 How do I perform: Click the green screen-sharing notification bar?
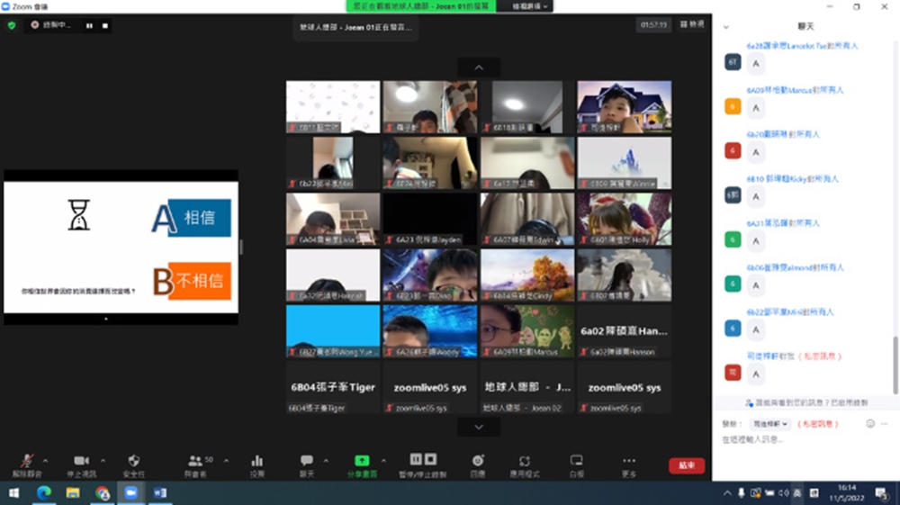click(420, 6)
